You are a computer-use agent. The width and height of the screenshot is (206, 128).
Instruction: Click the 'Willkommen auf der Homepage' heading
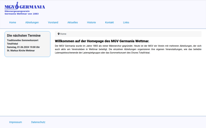click(102, 41)
